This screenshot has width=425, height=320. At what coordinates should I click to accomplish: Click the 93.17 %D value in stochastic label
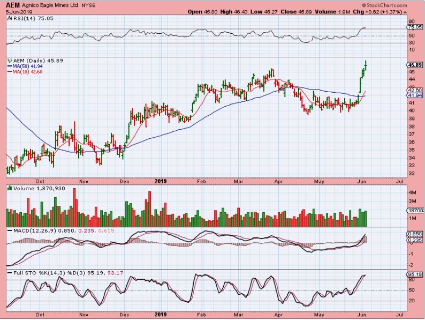click(x=116, y=273)
